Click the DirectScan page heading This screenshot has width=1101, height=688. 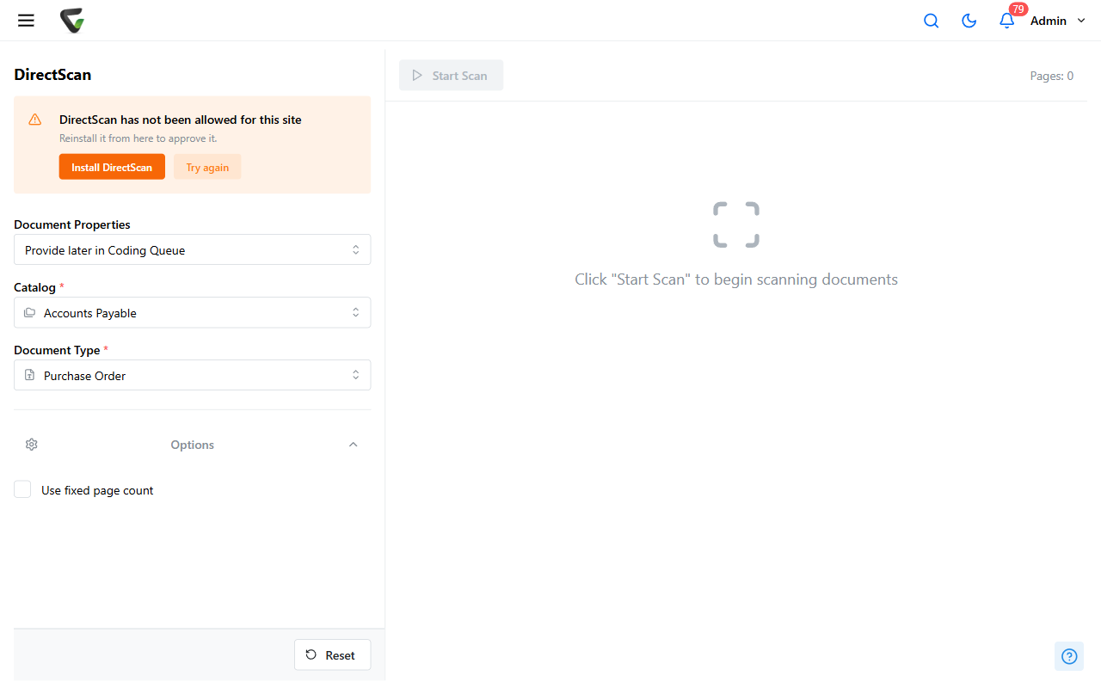pos(52,75)
